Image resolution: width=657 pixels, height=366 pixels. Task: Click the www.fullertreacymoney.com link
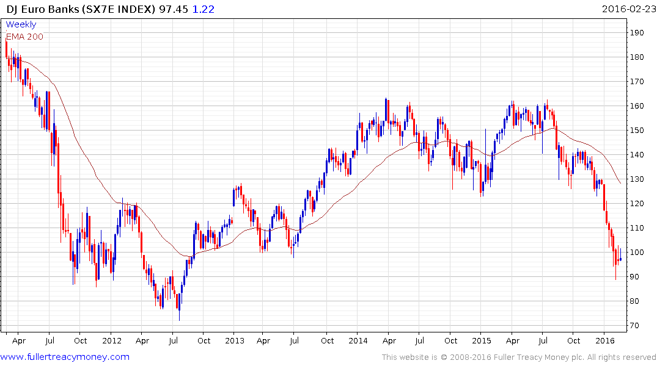(65, 357)
